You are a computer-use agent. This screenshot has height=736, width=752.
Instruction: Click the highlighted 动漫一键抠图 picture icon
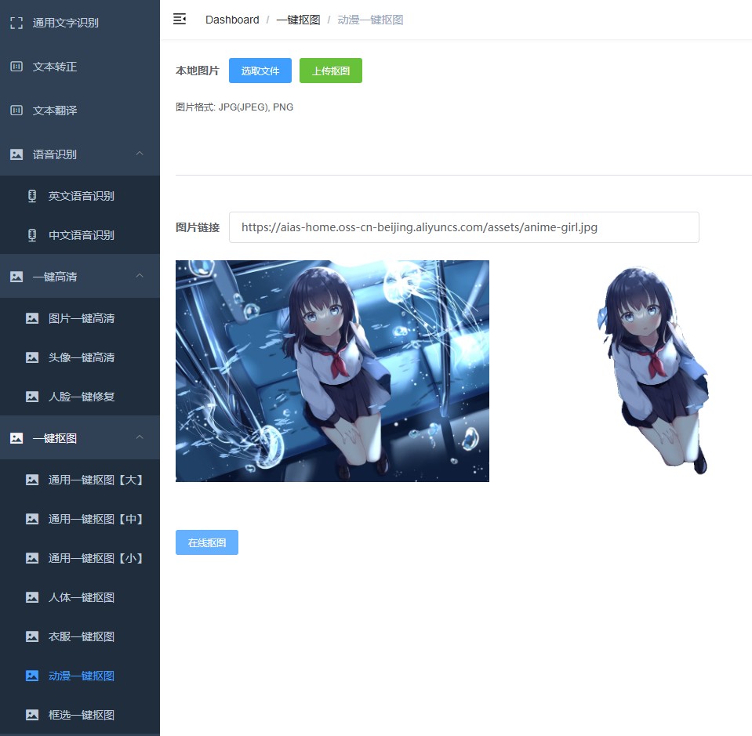click(32, 676)
